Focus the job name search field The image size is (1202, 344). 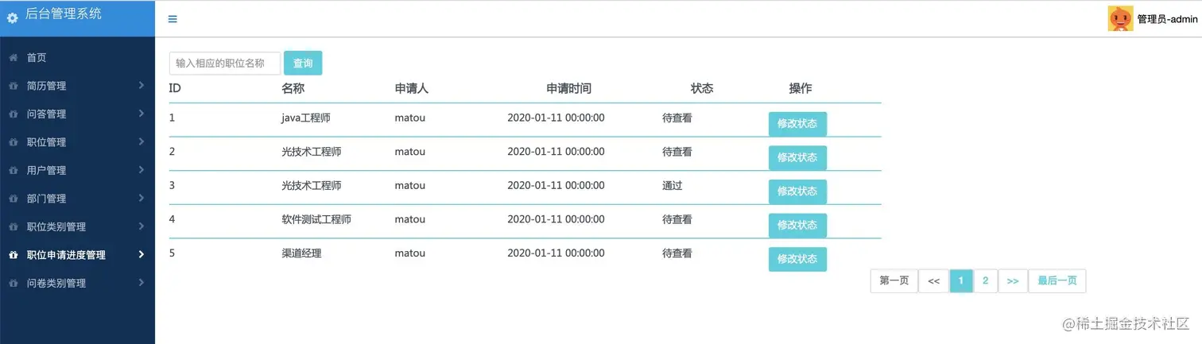click(x=225, y=64)
